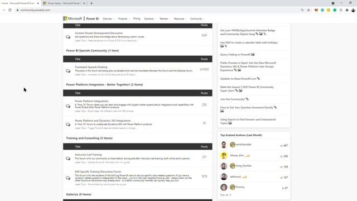Click Greg_Deckler's avatar
The height and width of the screenshot is (201, 357).
[x=224, y=166]
